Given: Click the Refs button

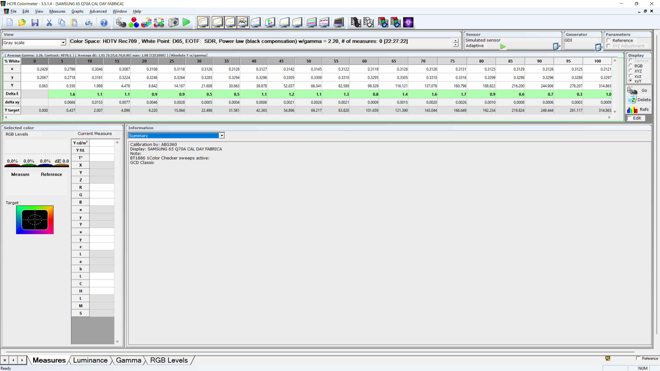Looking at the screenshot, I should coord(639,109).
